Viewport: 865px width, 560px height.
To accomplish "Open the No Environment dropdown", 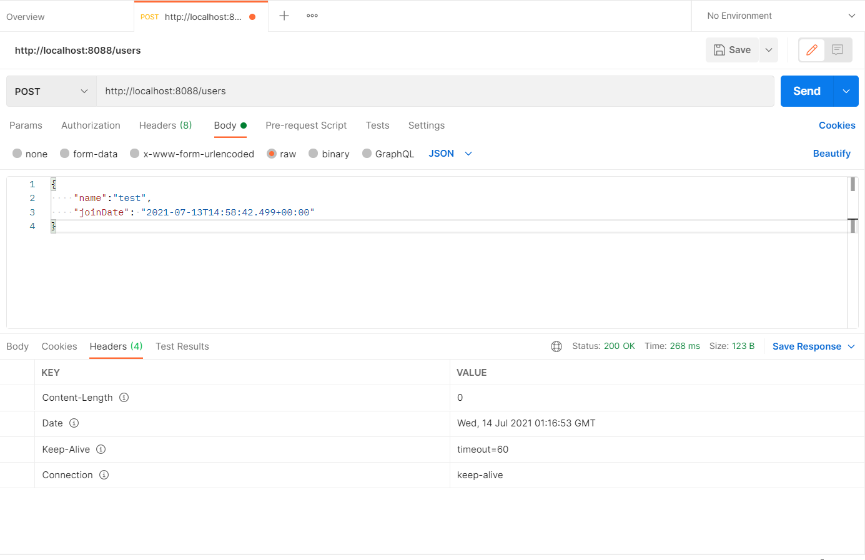I will click(x=781, y=16).
